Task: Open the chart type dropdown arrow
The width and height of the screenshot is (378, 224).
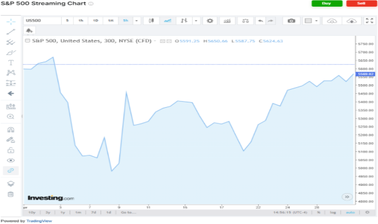Action: point(196,21)
